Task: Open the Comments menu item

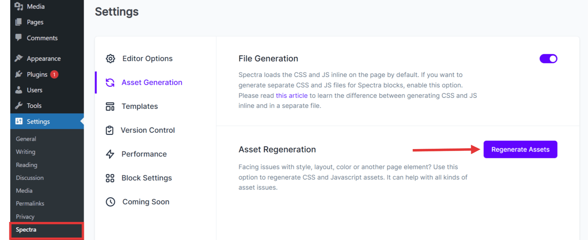Action: (42, 38)
